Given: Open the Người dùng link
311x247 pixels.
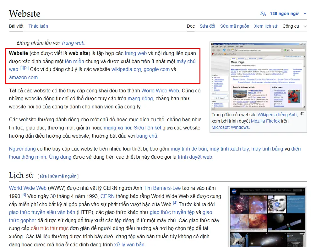Looking at the screenshot, I should point(22,149).
